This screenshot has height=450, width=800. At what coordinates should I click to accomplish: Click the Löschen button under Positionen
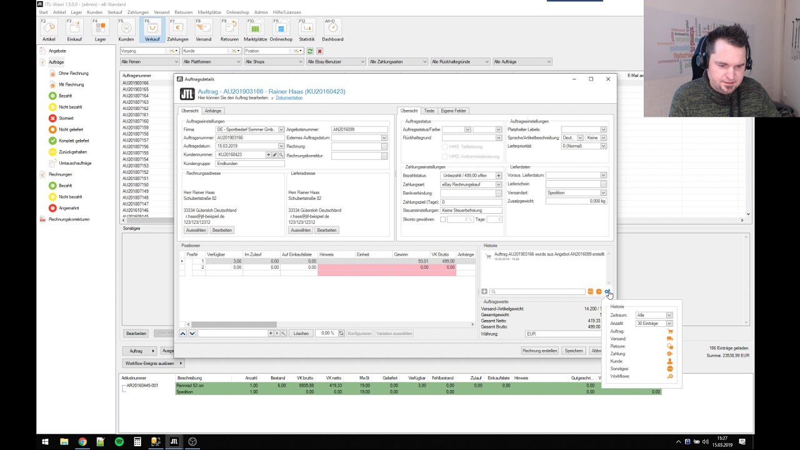301,334
